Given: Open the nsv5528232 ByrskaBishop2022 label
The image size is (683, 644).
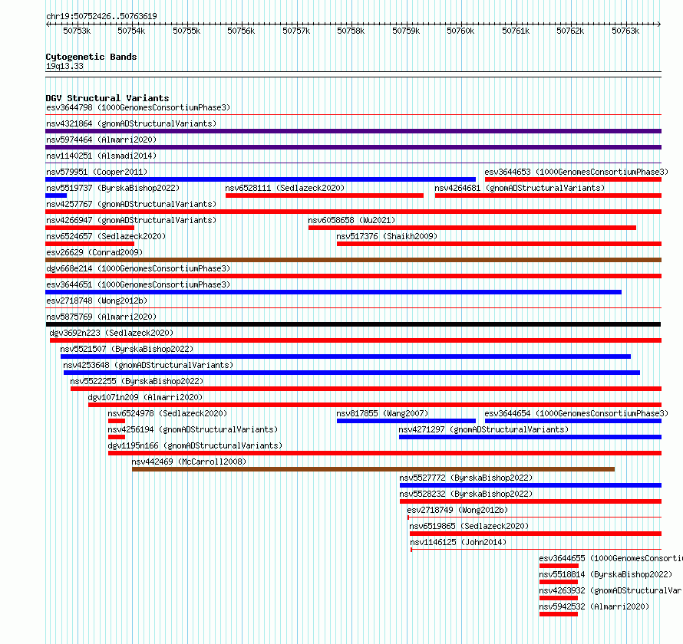Looking at the screenshot, I should (x=466, y=494).
